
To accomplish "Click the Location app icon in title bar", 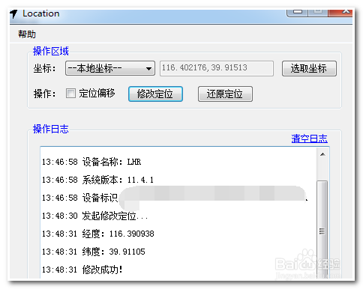I will (14, 13).
